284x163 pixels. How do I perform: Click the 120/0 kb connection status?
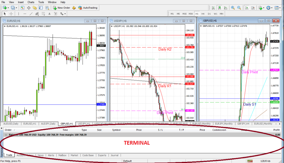[265, 161]
